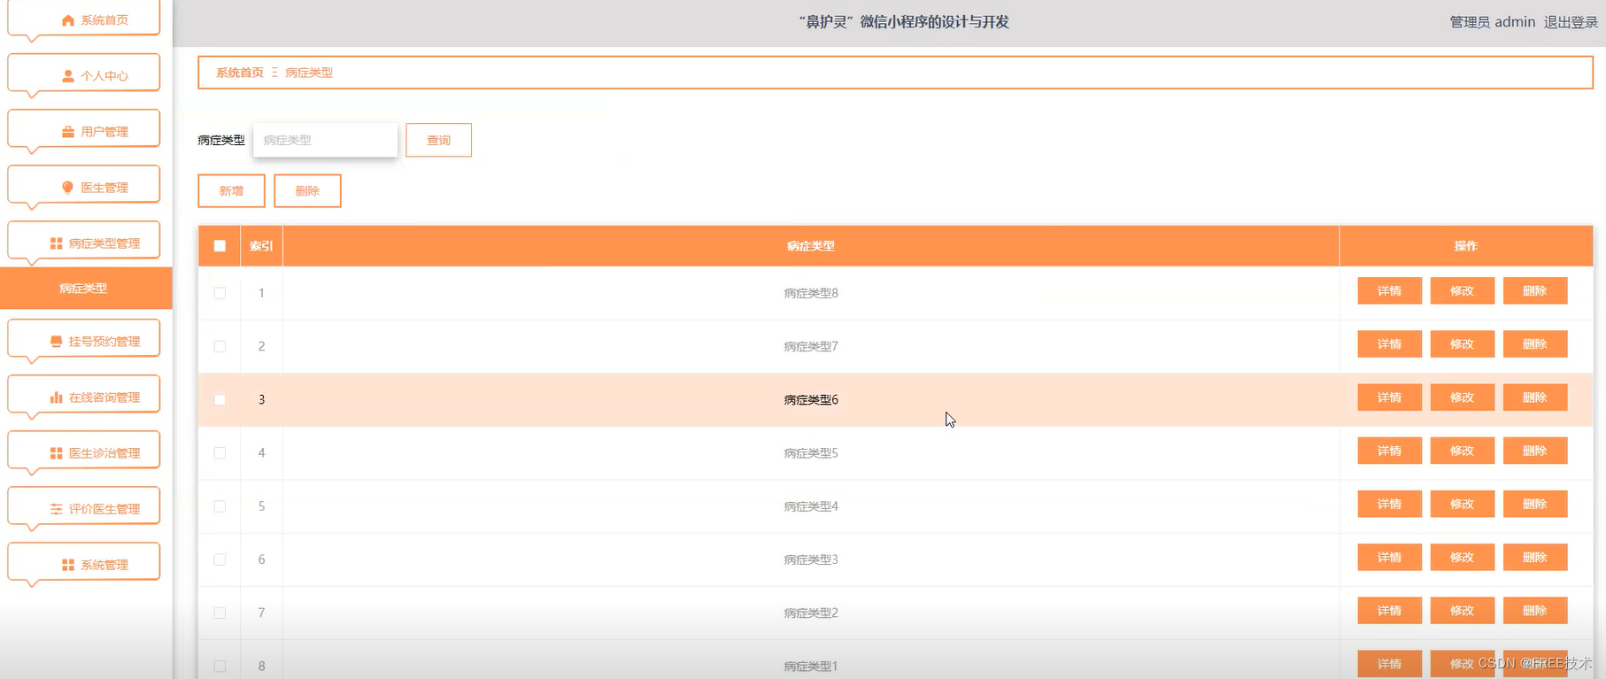Click 删除 for 病症类型4
The image size is (1606, 679).
click(1534, 504)
